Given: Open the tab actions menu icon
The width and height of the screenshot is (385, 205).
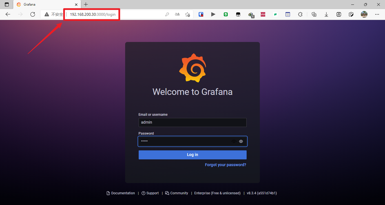Looking at the screenshot, I should pos(7,5).
